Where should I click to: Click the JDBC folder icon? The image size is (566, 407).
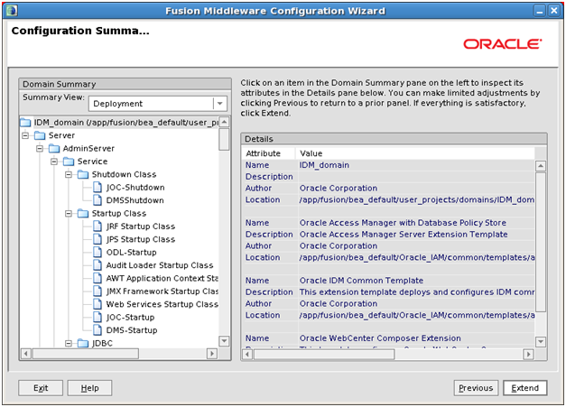(83, 343)
